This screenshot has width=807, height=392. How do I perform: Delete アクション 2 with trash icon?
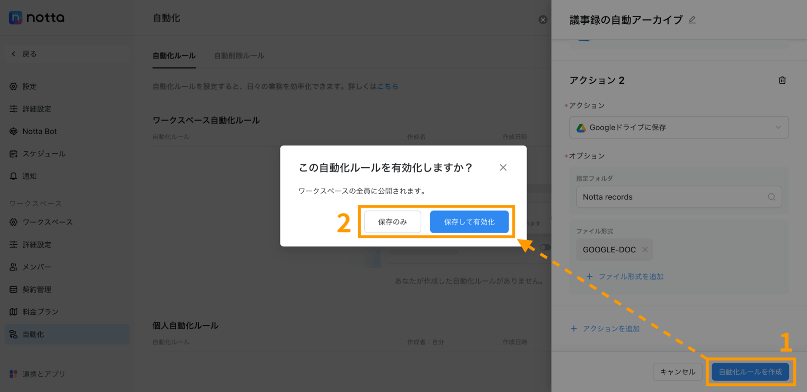782,80
